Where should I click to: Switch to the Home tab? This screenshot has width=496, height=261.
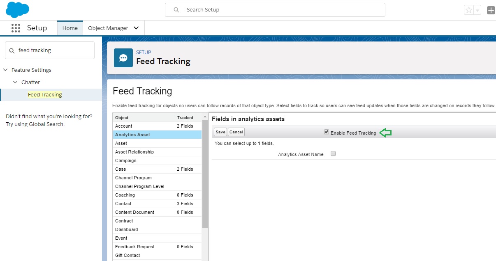coord(70,28)
